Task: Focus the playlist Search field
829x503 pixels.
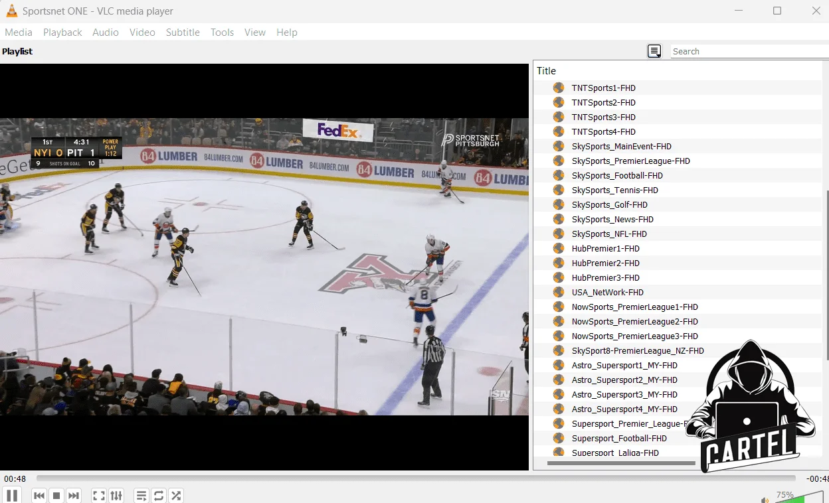Action: pos(749,51)
